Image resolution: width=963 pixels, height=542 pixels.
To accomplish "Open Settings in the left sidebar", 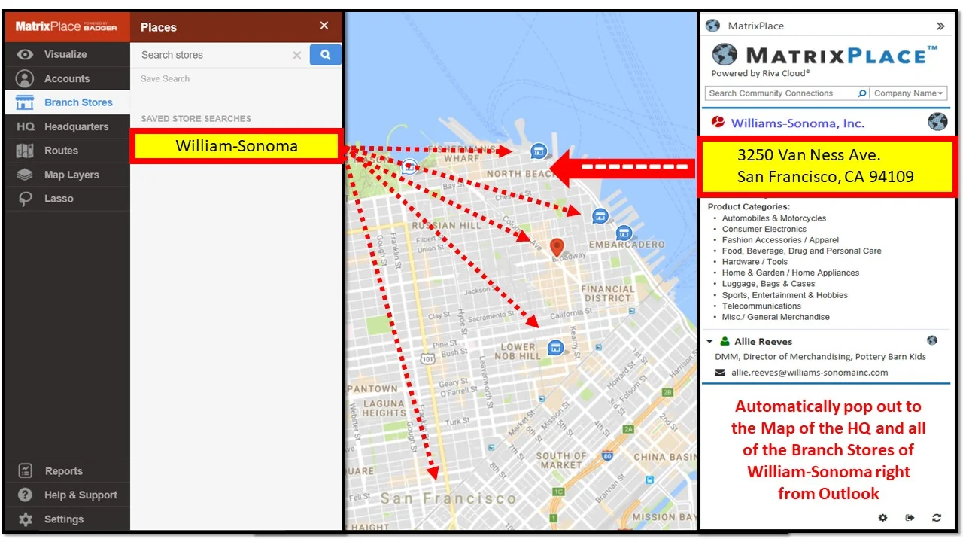I will (x=67, y=519).
